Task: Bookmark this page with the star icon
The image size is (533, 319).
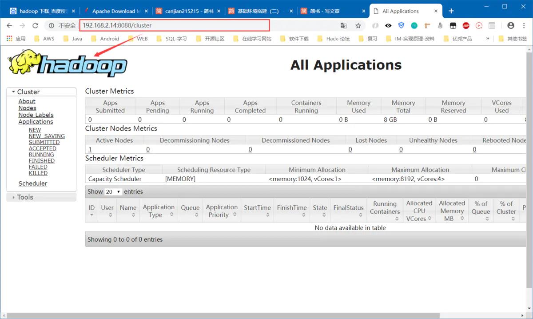Action: 358,26
